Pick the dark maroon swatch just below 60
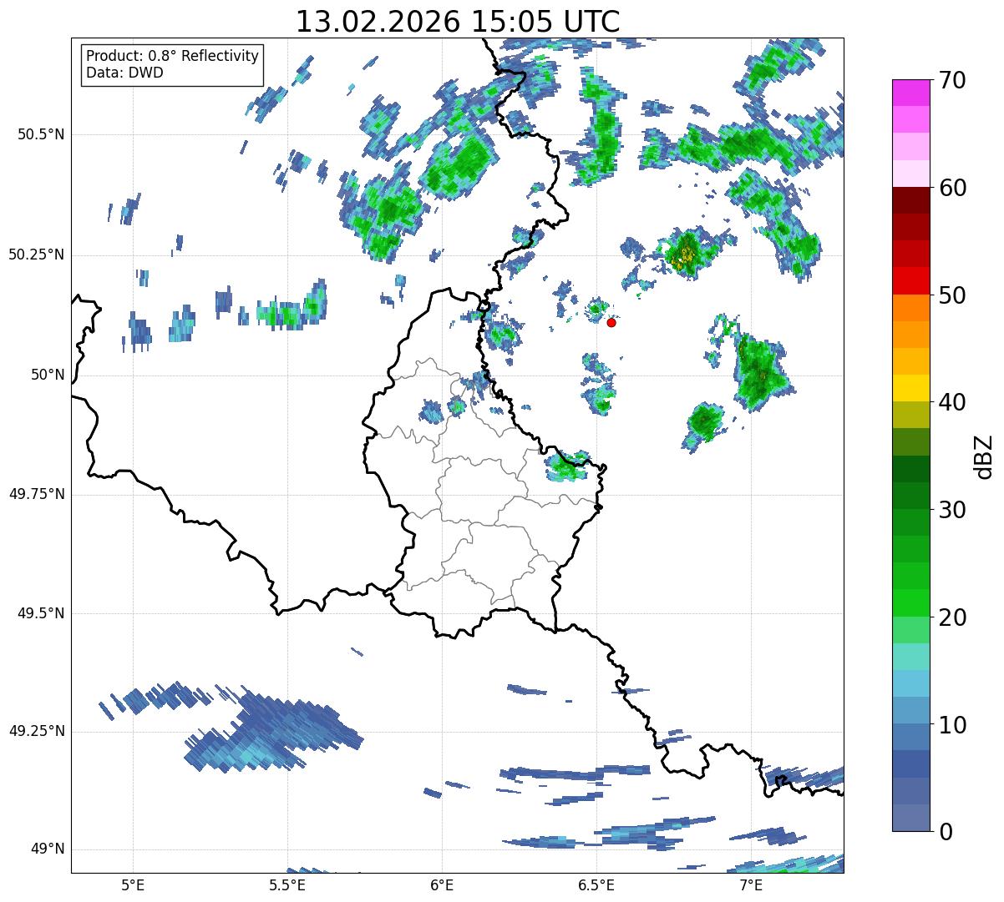Screen dimensions: 1004x902 click(910, 200)
